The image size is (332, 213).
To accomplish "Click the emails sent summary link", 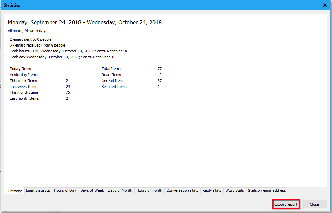I will (30, 39).
